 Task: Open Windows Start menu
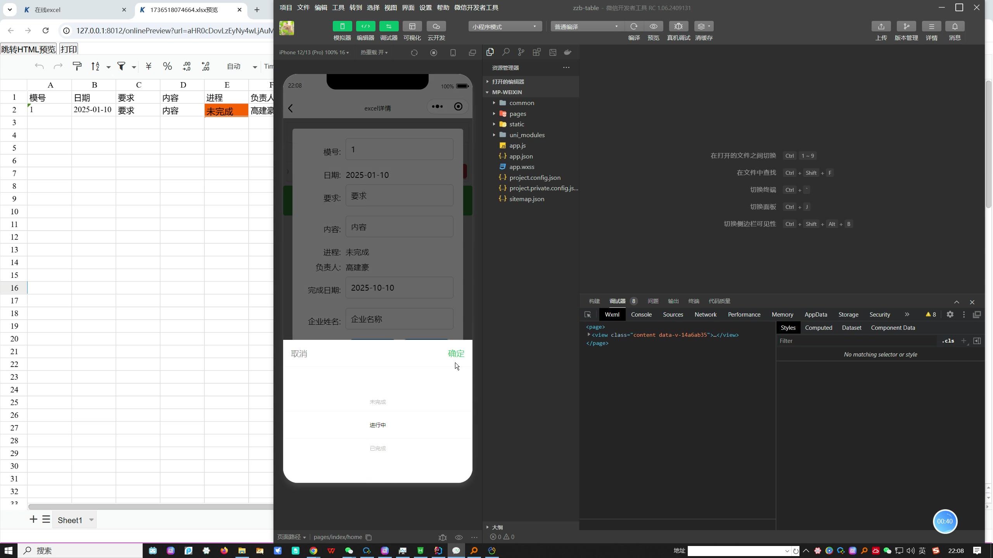(9, 551)
